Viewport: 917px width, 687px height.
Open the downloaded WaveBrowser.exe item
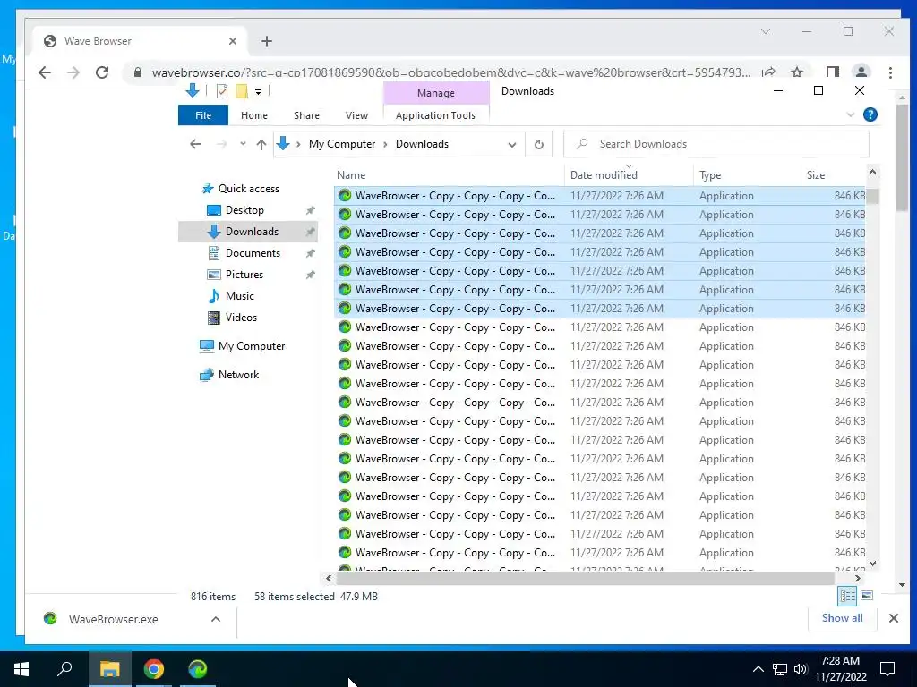point(113,619)
